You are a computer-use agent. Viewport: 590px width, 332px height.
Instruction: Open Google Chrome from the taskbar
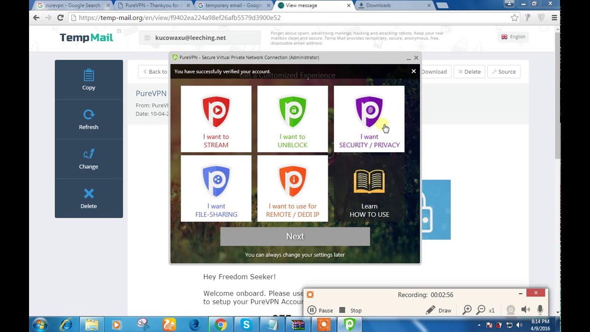(221, 325)
